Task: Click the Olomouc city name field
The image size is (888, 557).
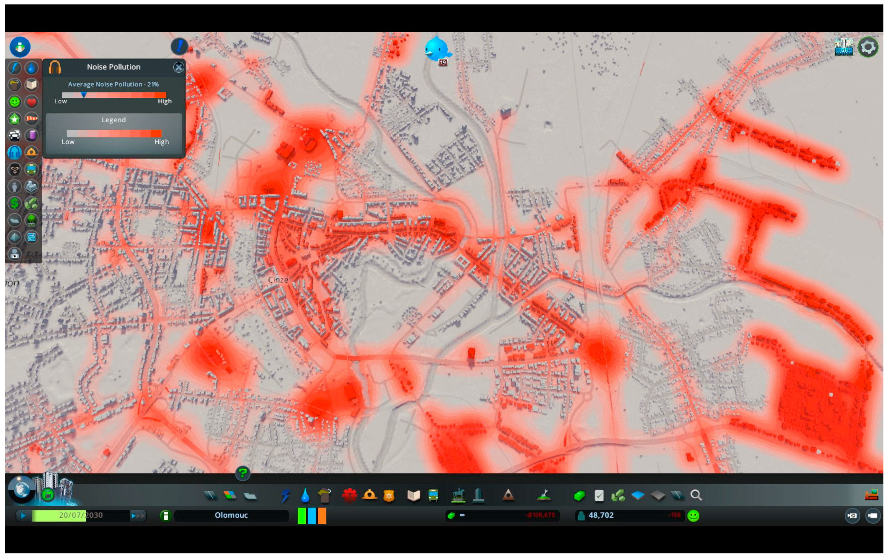Action: point(231,515)
